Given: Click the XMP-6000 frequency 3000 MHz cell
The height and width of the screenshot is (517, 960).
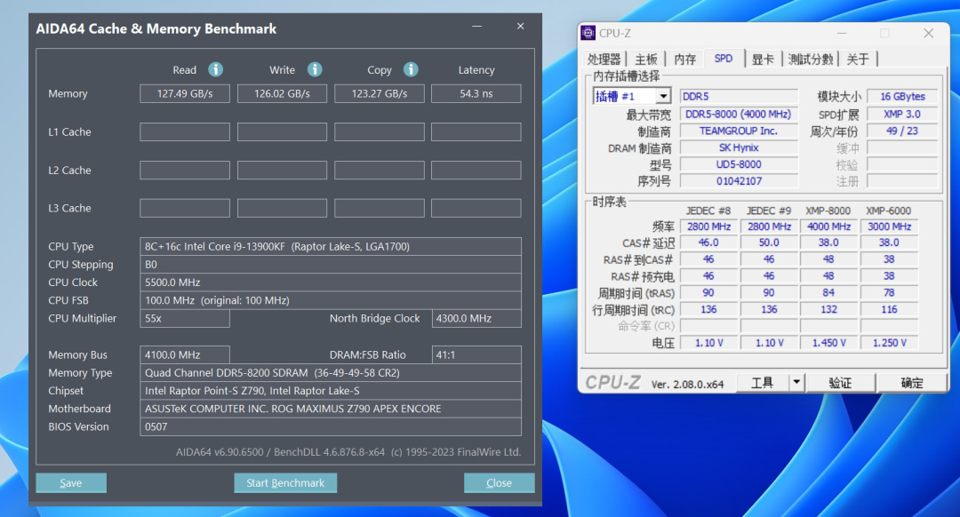Looking at the screenshot, I should [x=889, y=227].
